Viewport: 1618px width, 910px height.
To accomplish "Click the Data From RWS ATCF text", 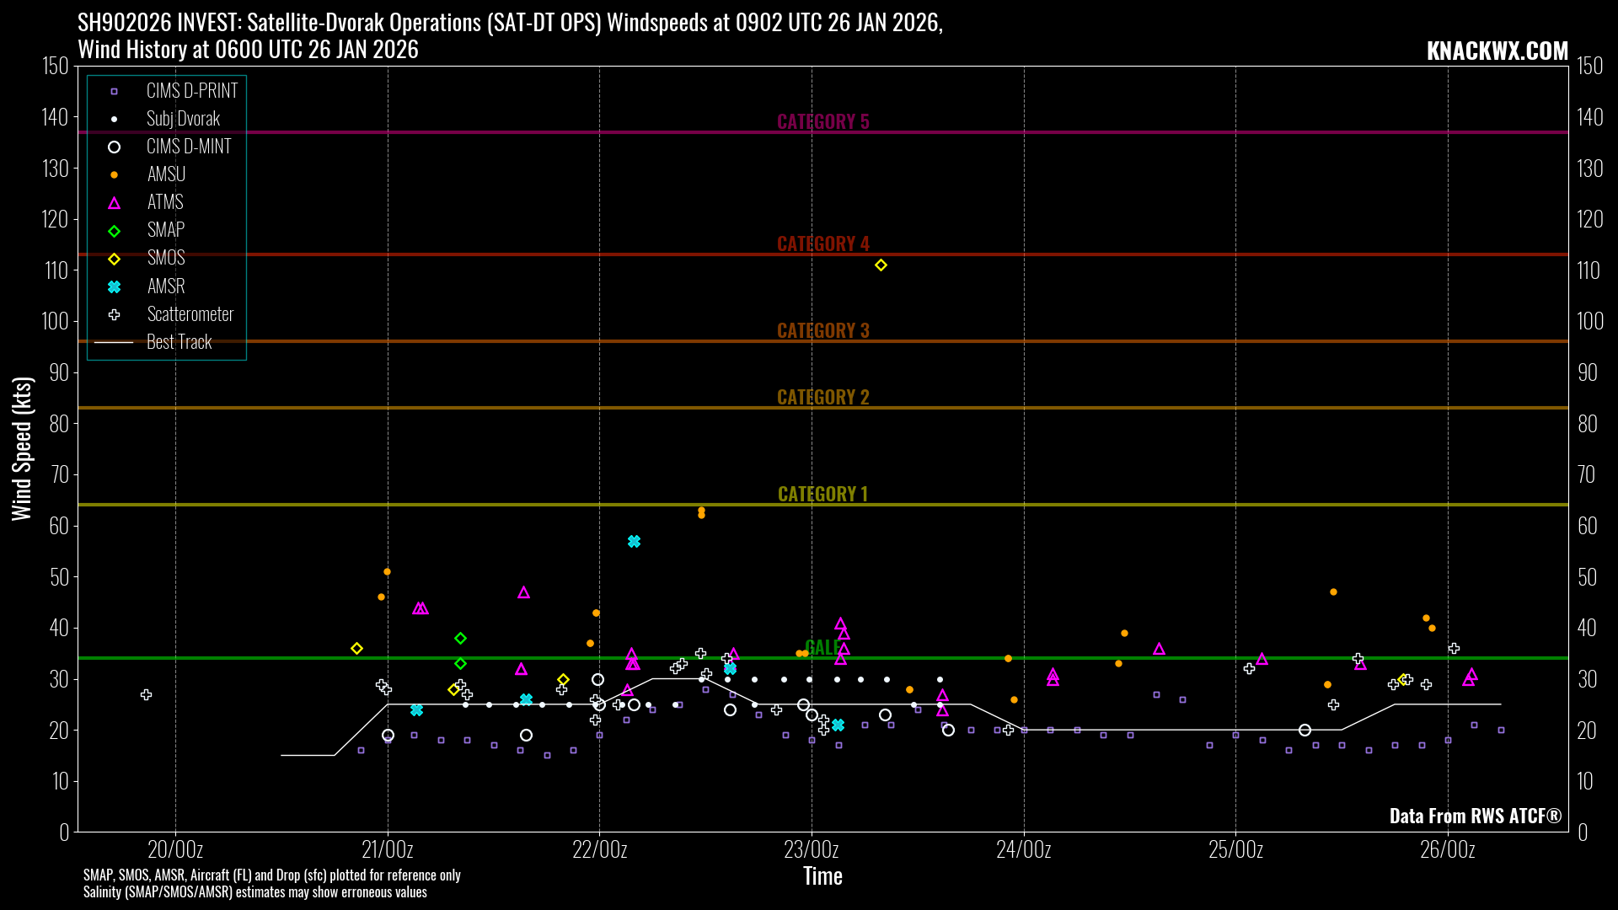I will coord(1475,816).
